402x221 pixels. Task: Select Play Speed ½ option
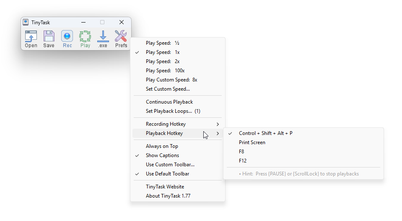coord(178,43)
